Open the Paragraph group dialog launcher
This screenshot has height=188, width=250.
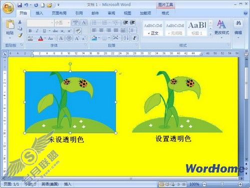(136, 45)
